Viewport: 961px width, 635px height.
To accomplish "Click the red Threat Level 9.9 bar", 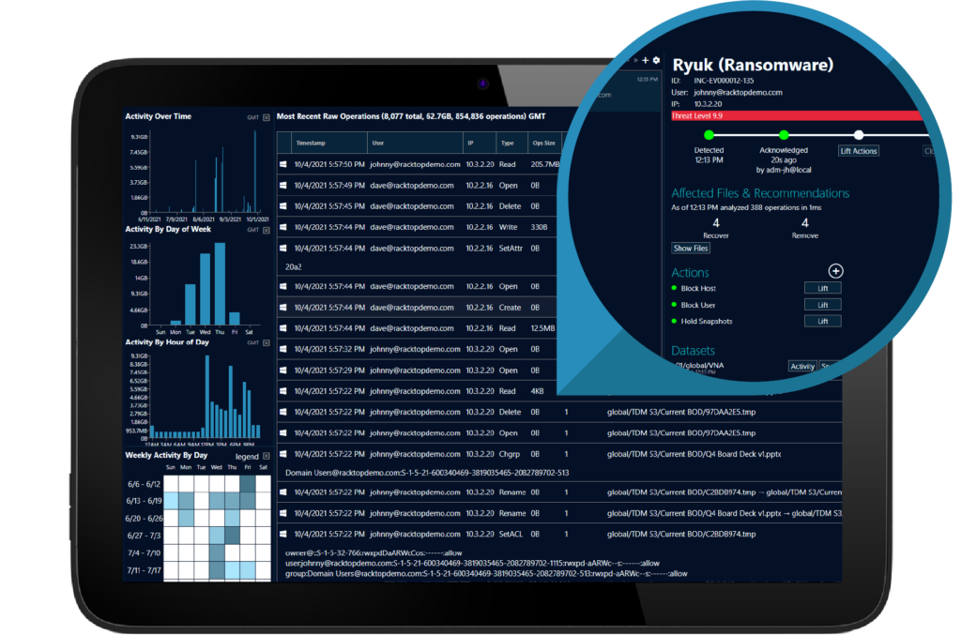I will point(797,115).
